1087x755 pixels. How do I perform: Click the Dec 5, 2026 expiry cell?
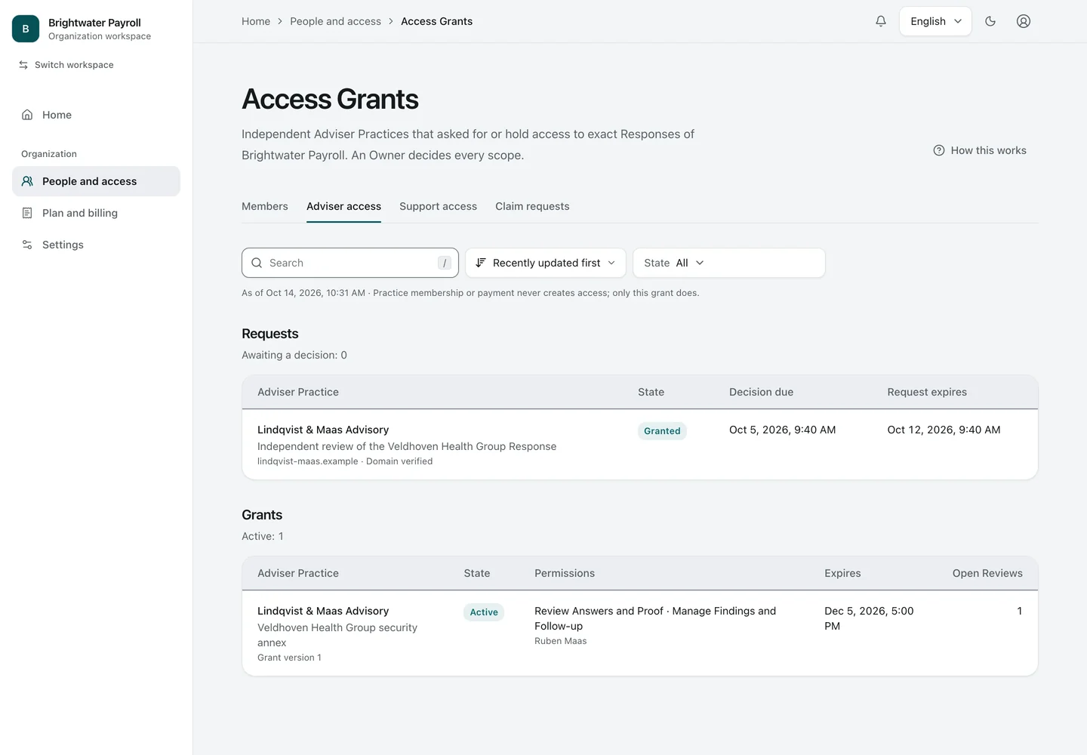point(869,618)
